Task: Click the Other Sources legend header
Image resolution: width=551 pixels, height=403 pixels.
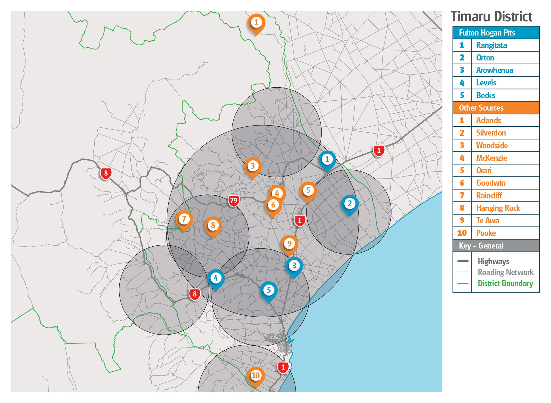Action: point(496,108)
